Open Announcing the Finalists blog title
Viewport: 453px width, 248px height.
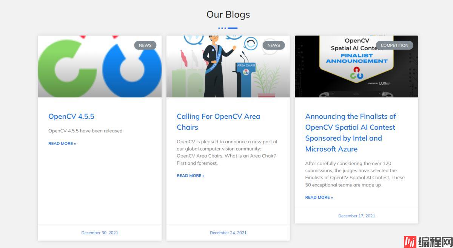(350, 133)
